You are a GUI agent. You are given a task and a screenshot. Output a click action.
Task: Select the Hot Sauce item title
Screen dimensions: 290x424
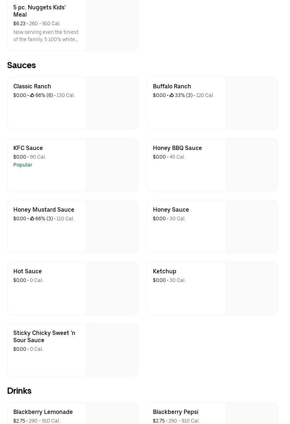pyautogui.click(x=27, y=271)
